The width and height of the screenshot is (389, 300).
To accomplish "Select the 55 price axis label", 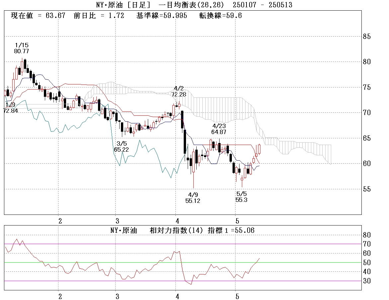I will point(367,189).
